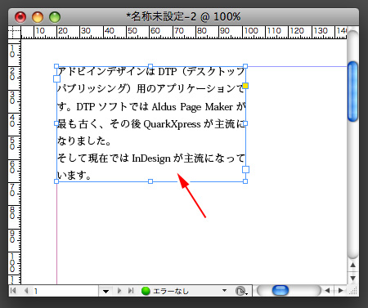Select the bottom-left corner handle of the text frame
The image size is (368, 308).
[x=56, y=181]
